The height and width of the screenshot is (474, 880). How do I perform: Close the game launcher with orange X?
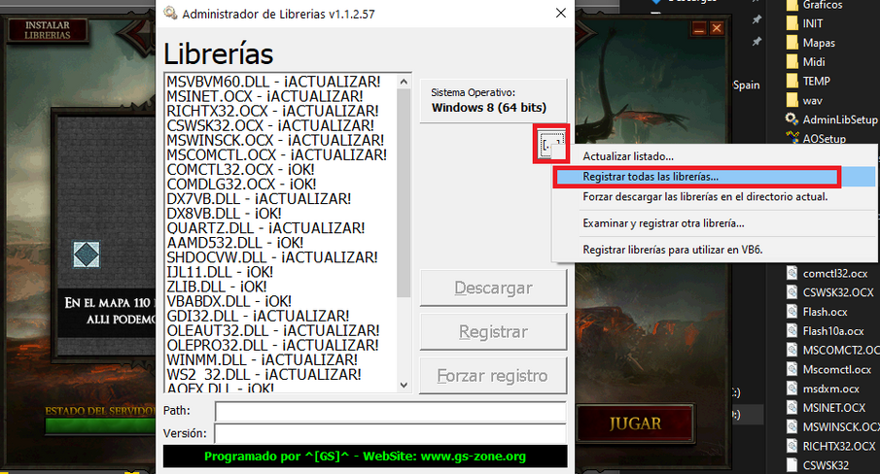(x=717, y=28)
